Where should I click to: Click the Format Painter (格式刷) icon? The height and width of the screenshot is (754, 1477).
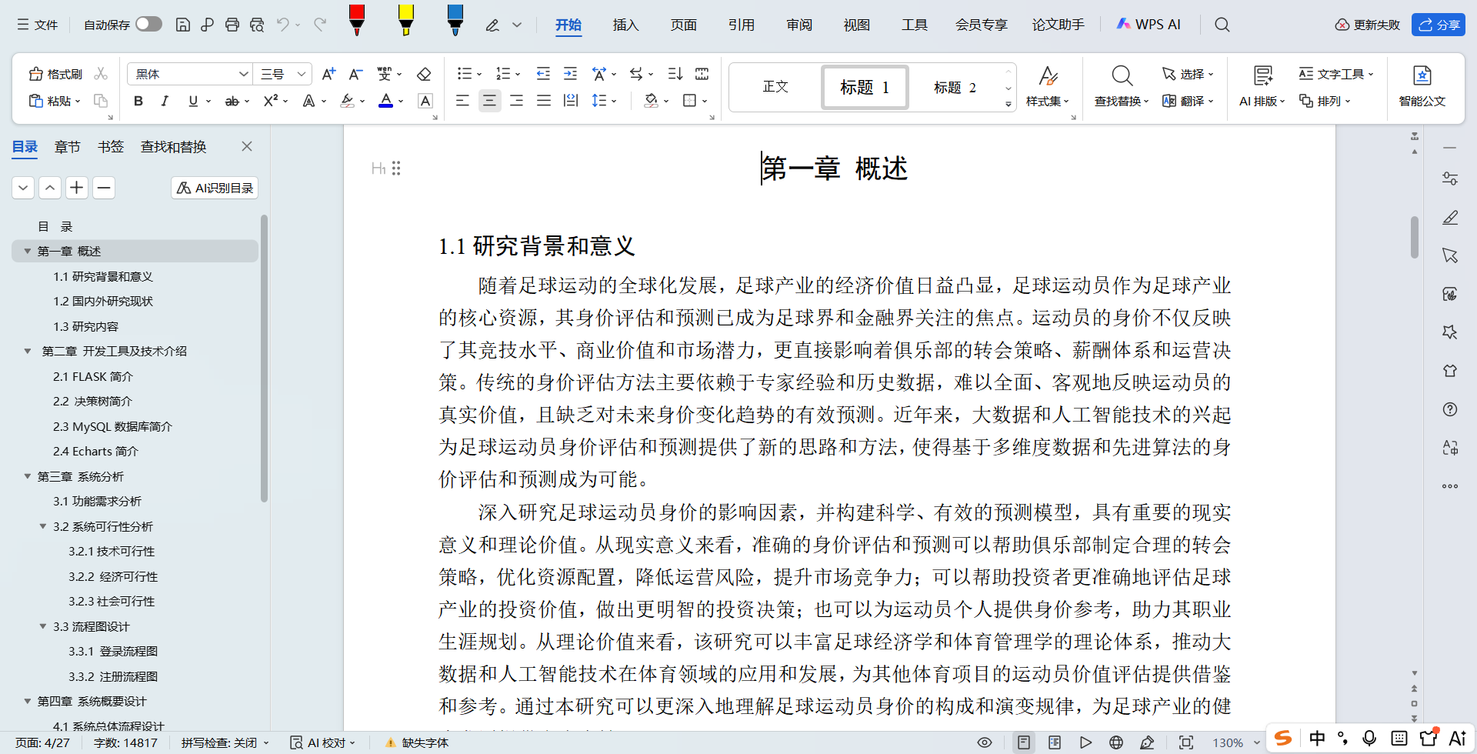(x=55, y=74)
